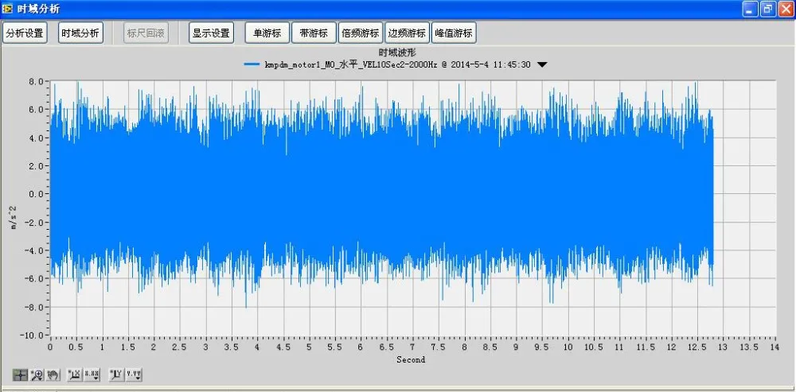Image resolution: width=796 pixels, height=392 pixels.
Task: Open 时域分析 from the toolbar
Action: pyautogui.click(x=80, y=33)
